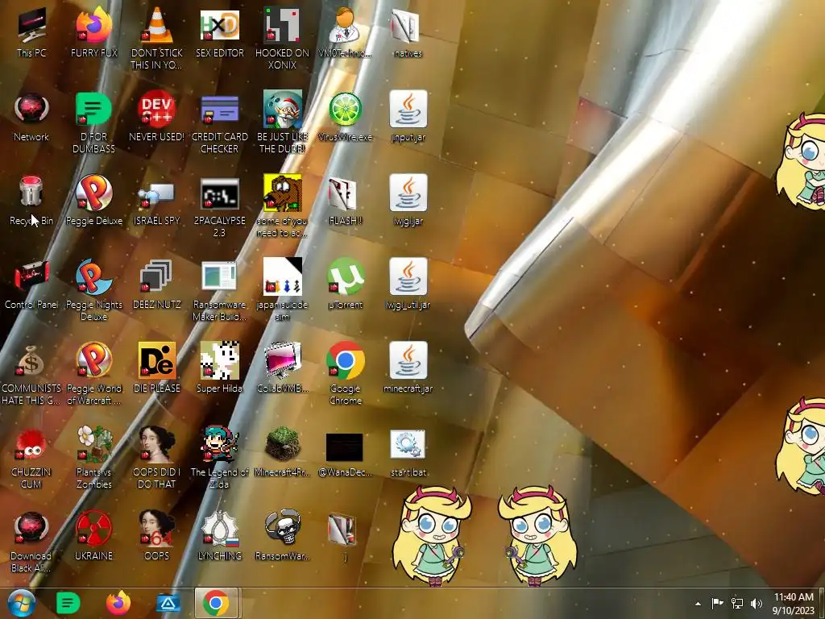Open the blue triangle app in taskbar
Screen dimensions: 825x619
tap(168, 603)
